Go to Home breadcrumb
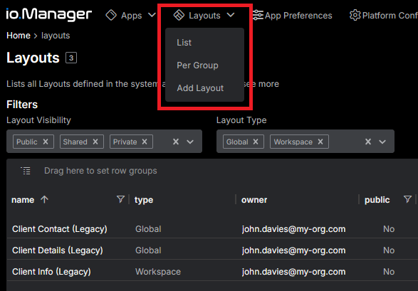 coord(19,36)
